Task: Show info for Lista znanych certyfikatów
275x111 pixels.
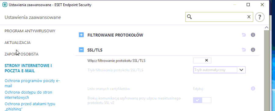Action: click(x=253, y=88)
